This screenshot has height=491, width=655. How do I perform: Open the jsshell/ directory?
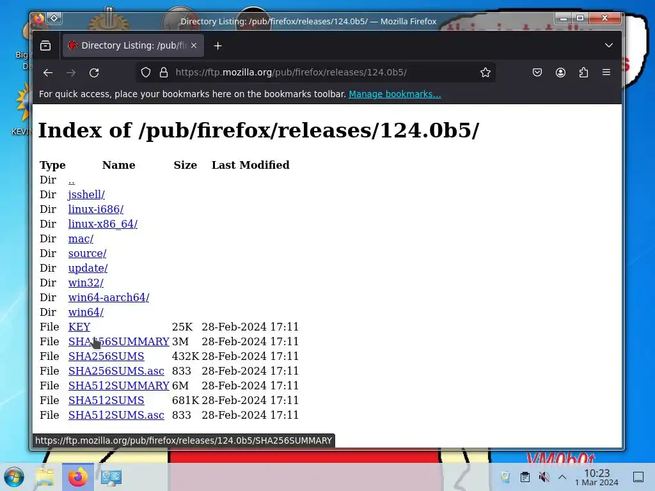[86, 194]
